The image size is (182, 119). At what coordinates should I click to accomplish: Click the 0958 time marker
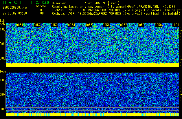tap(141, 25)
